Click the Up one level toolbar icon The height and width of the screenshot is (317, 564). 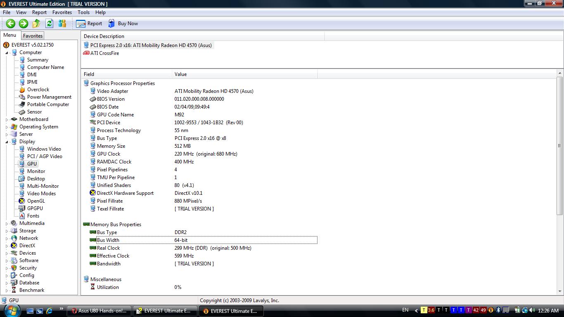[36, 24]
